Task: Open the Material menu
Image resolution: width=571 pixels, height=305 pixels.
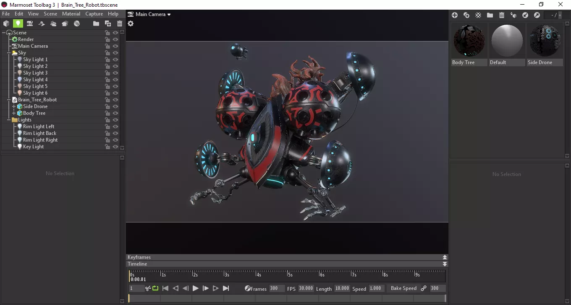Action: (71, 14)
